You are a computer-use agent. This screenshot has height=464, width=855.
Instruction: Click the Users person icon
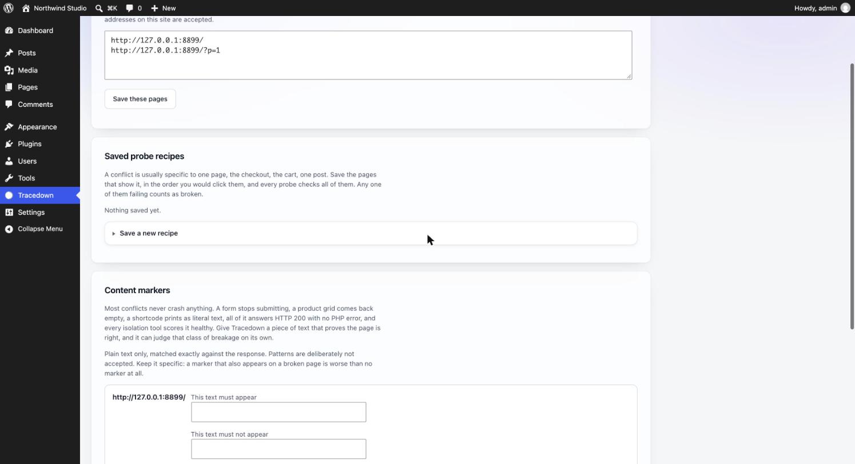pyautogui.click(x=9, y=161)
